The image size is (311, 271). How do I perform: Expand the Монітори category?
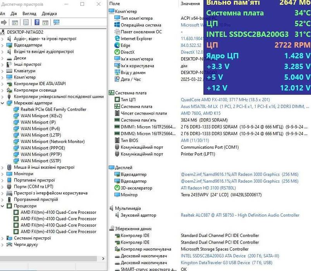[2, 174]
